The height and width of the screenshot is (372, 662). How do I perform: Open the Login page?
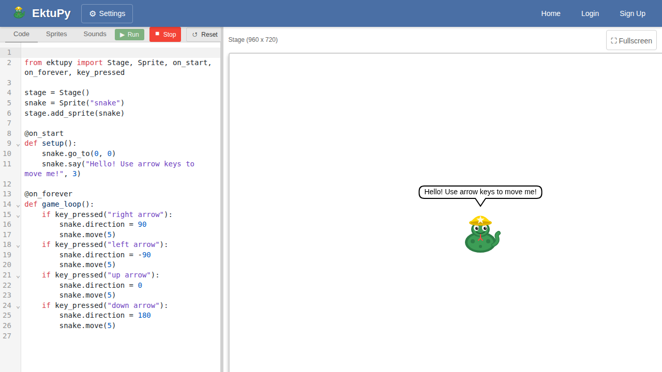pos(590,13)
